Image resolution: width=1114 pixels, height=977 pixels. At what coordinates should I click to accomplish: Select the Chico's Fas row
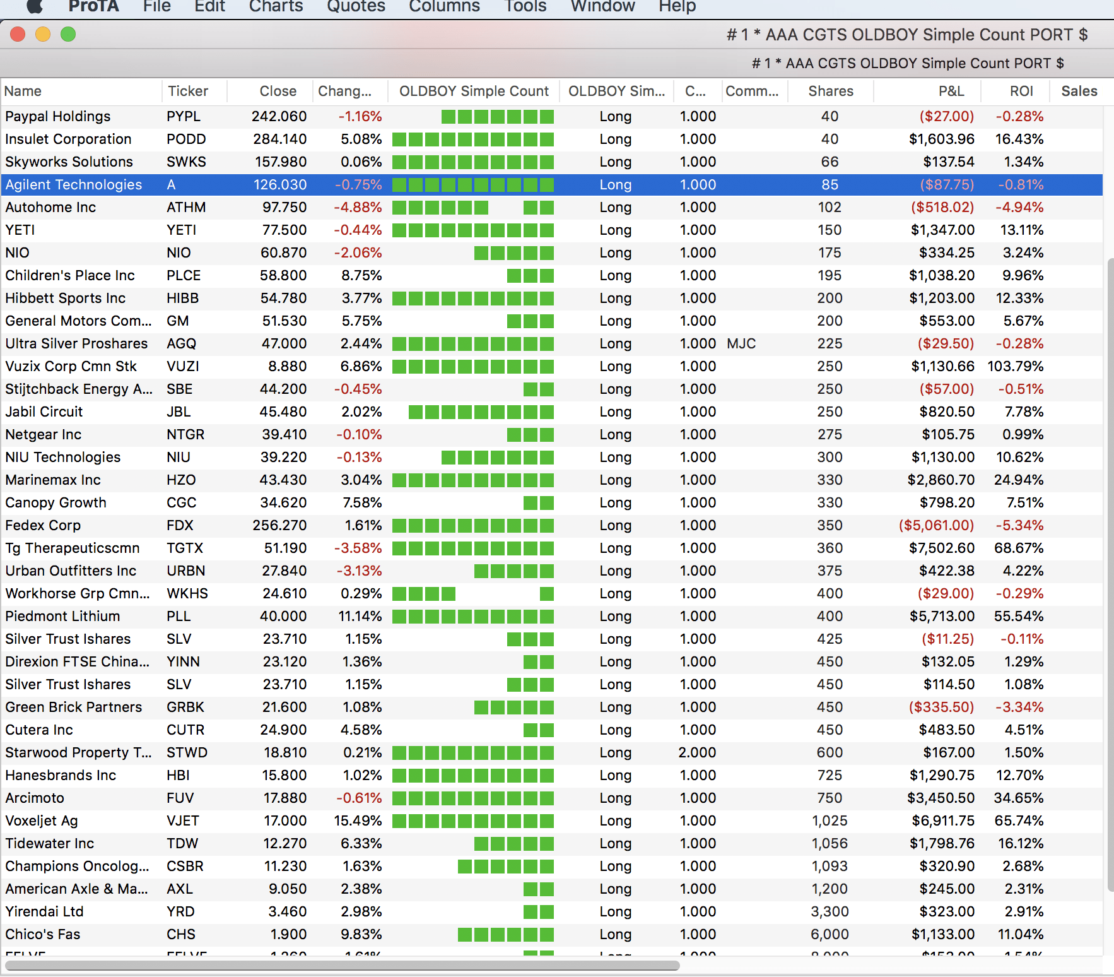point(552,934)
